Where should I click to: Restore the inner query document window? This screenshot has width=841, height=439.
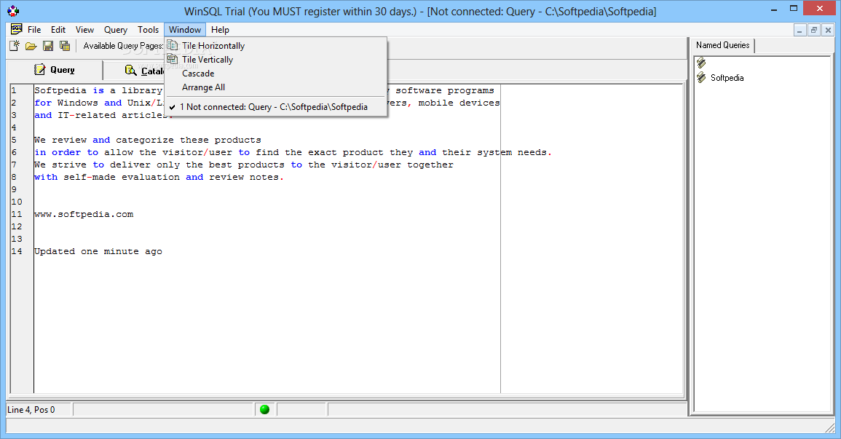coord(813,31)
